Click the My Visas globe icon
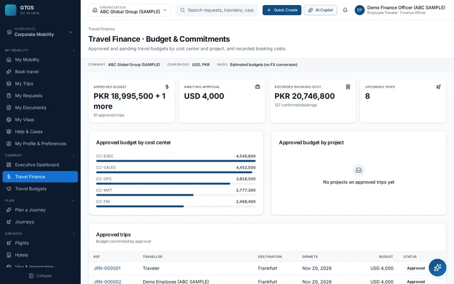Image resolution: width=454 pixels, height=284 pixels. 9,120
